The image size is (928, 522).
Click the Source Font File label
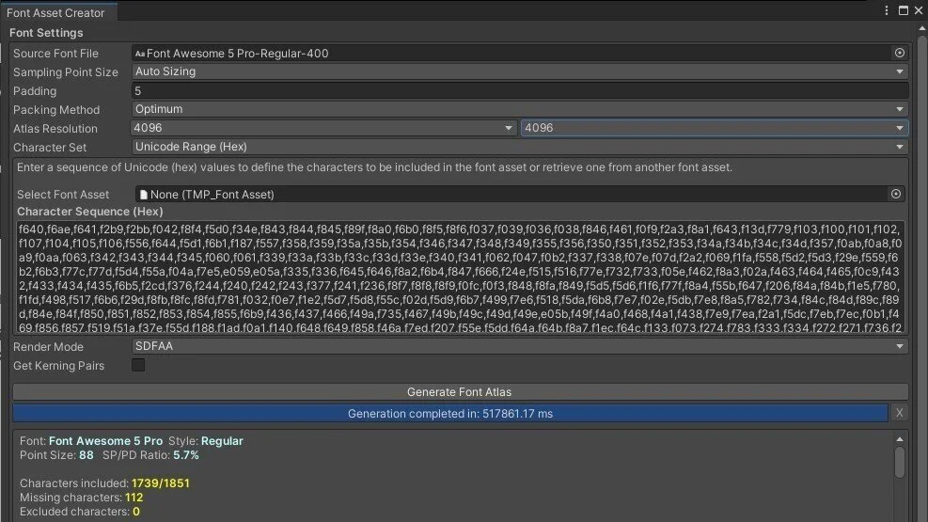coord(55,54)
